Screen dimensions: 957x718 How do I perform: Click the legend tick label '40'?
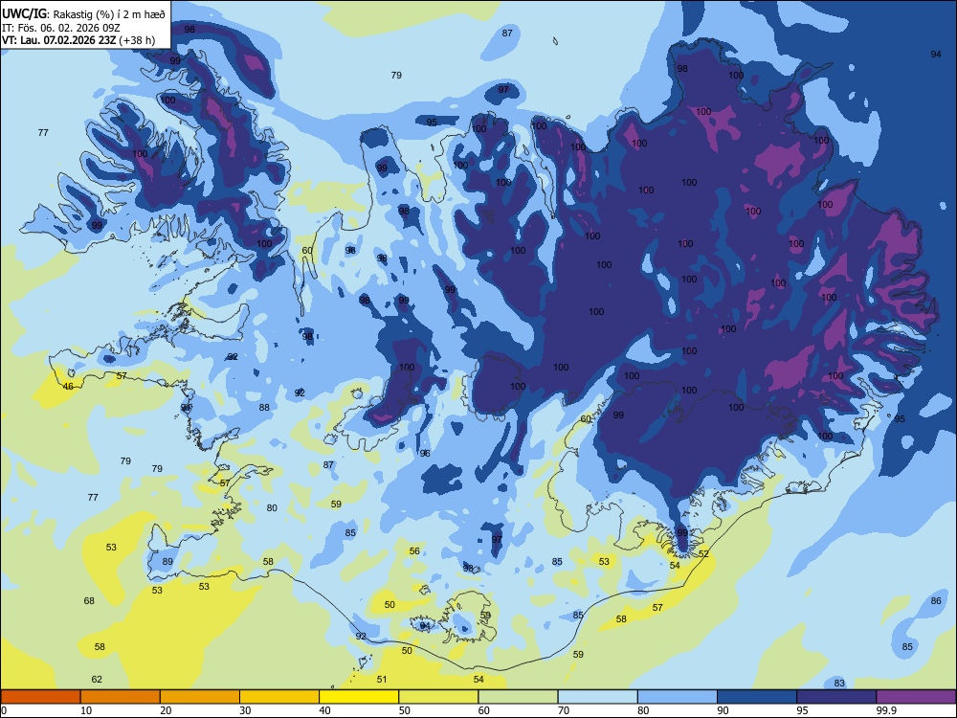point(324,710)
